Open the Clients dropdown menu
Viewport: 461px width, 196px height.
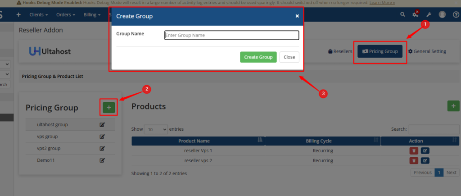coord(39,14)
